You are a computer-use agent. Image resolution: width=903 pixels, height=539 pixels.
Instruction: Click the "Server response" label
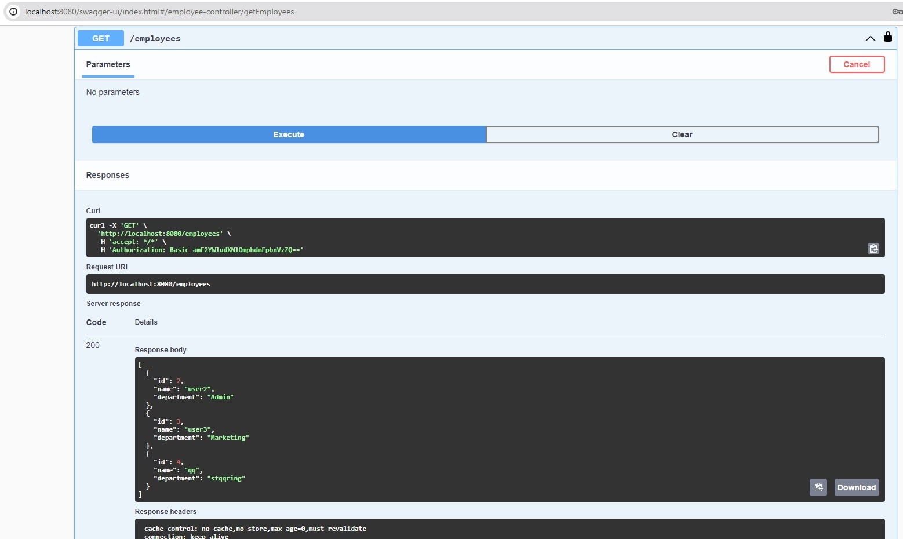pyautogui.click(x=114, y=304)
